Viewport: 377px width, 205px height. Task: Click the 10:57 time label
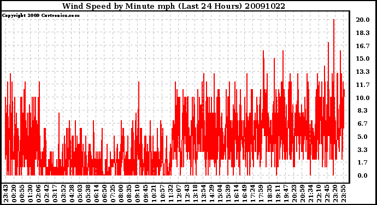click(x=162, y=194)
